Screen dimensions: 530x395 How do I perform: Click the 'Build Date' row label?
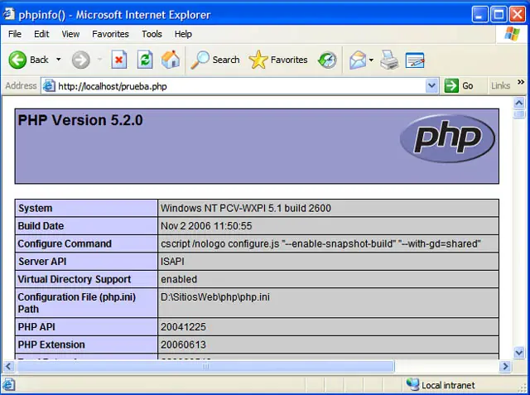[x=41, y=226]
